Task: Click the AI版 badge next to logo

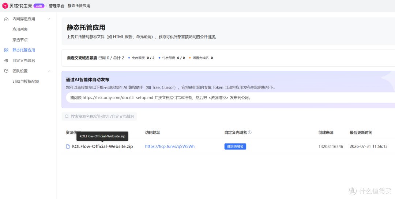Action: click(39, 6)
